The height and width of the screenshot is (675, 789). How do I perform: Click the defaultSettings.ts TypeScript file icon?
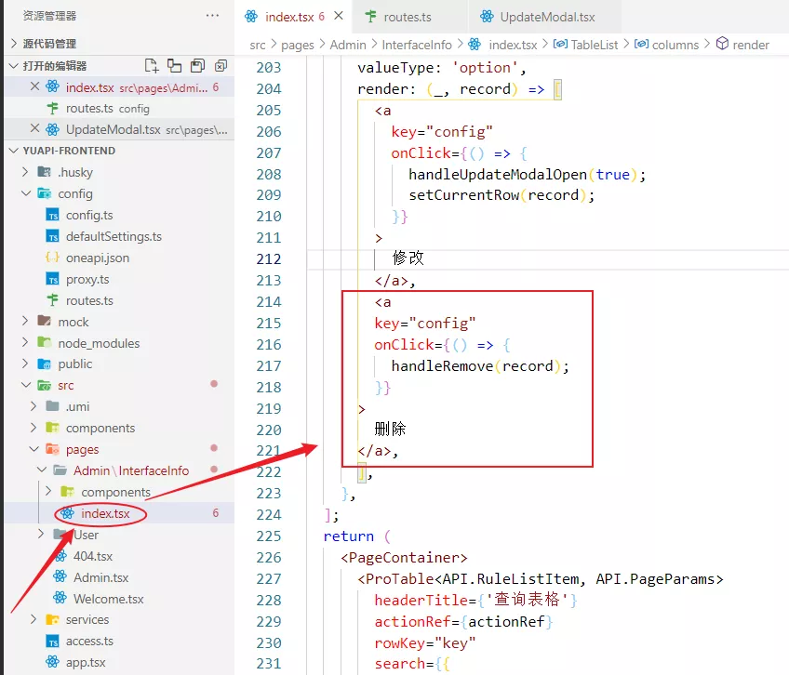tap(52, 236)
